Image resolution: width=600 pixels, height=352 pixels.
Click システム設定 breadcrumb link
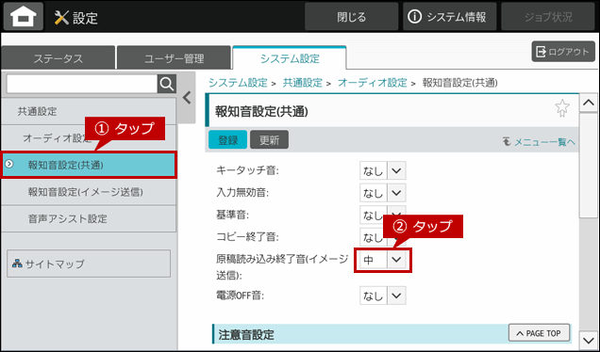pos(238,83)
